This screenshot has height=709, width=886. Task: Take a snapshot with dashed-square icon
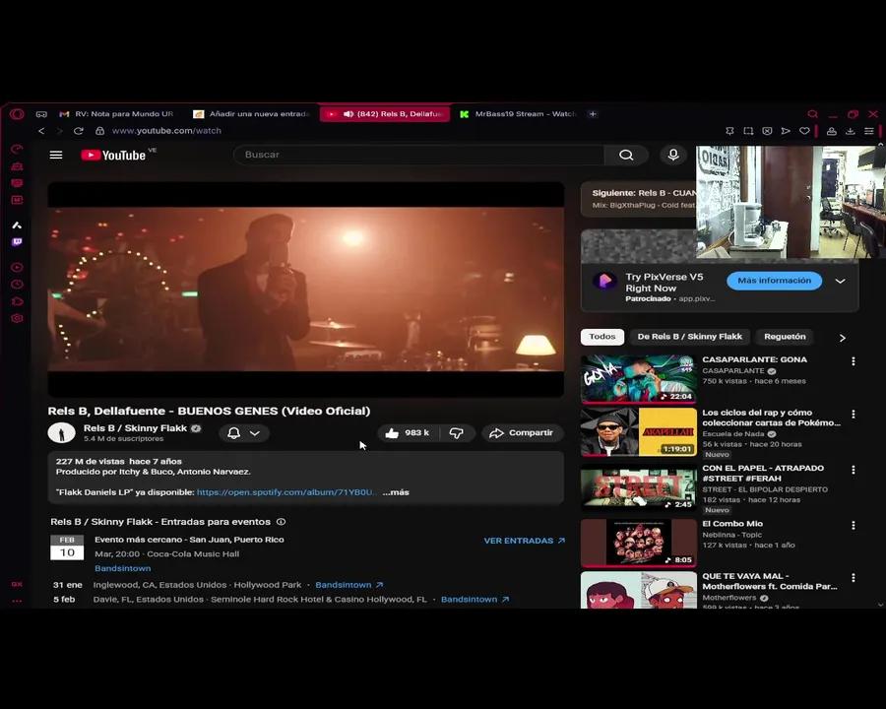[748, 131]
